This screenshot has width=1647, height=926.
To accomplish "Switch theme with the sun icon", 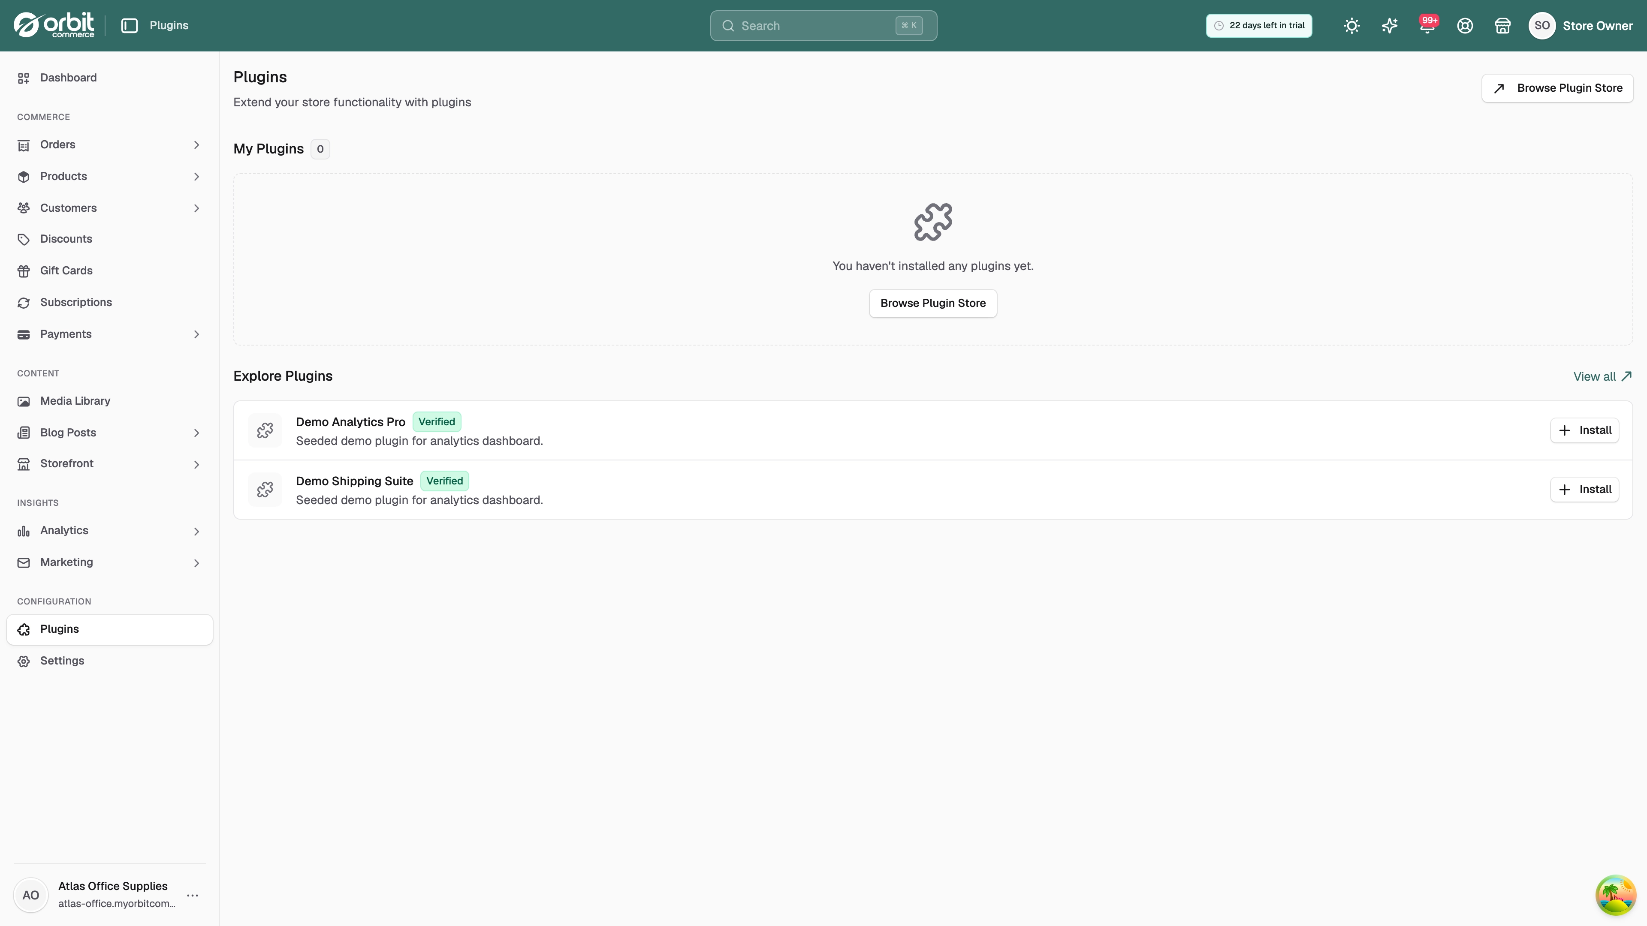I will pyautogui.click(x=1351, y=26).
